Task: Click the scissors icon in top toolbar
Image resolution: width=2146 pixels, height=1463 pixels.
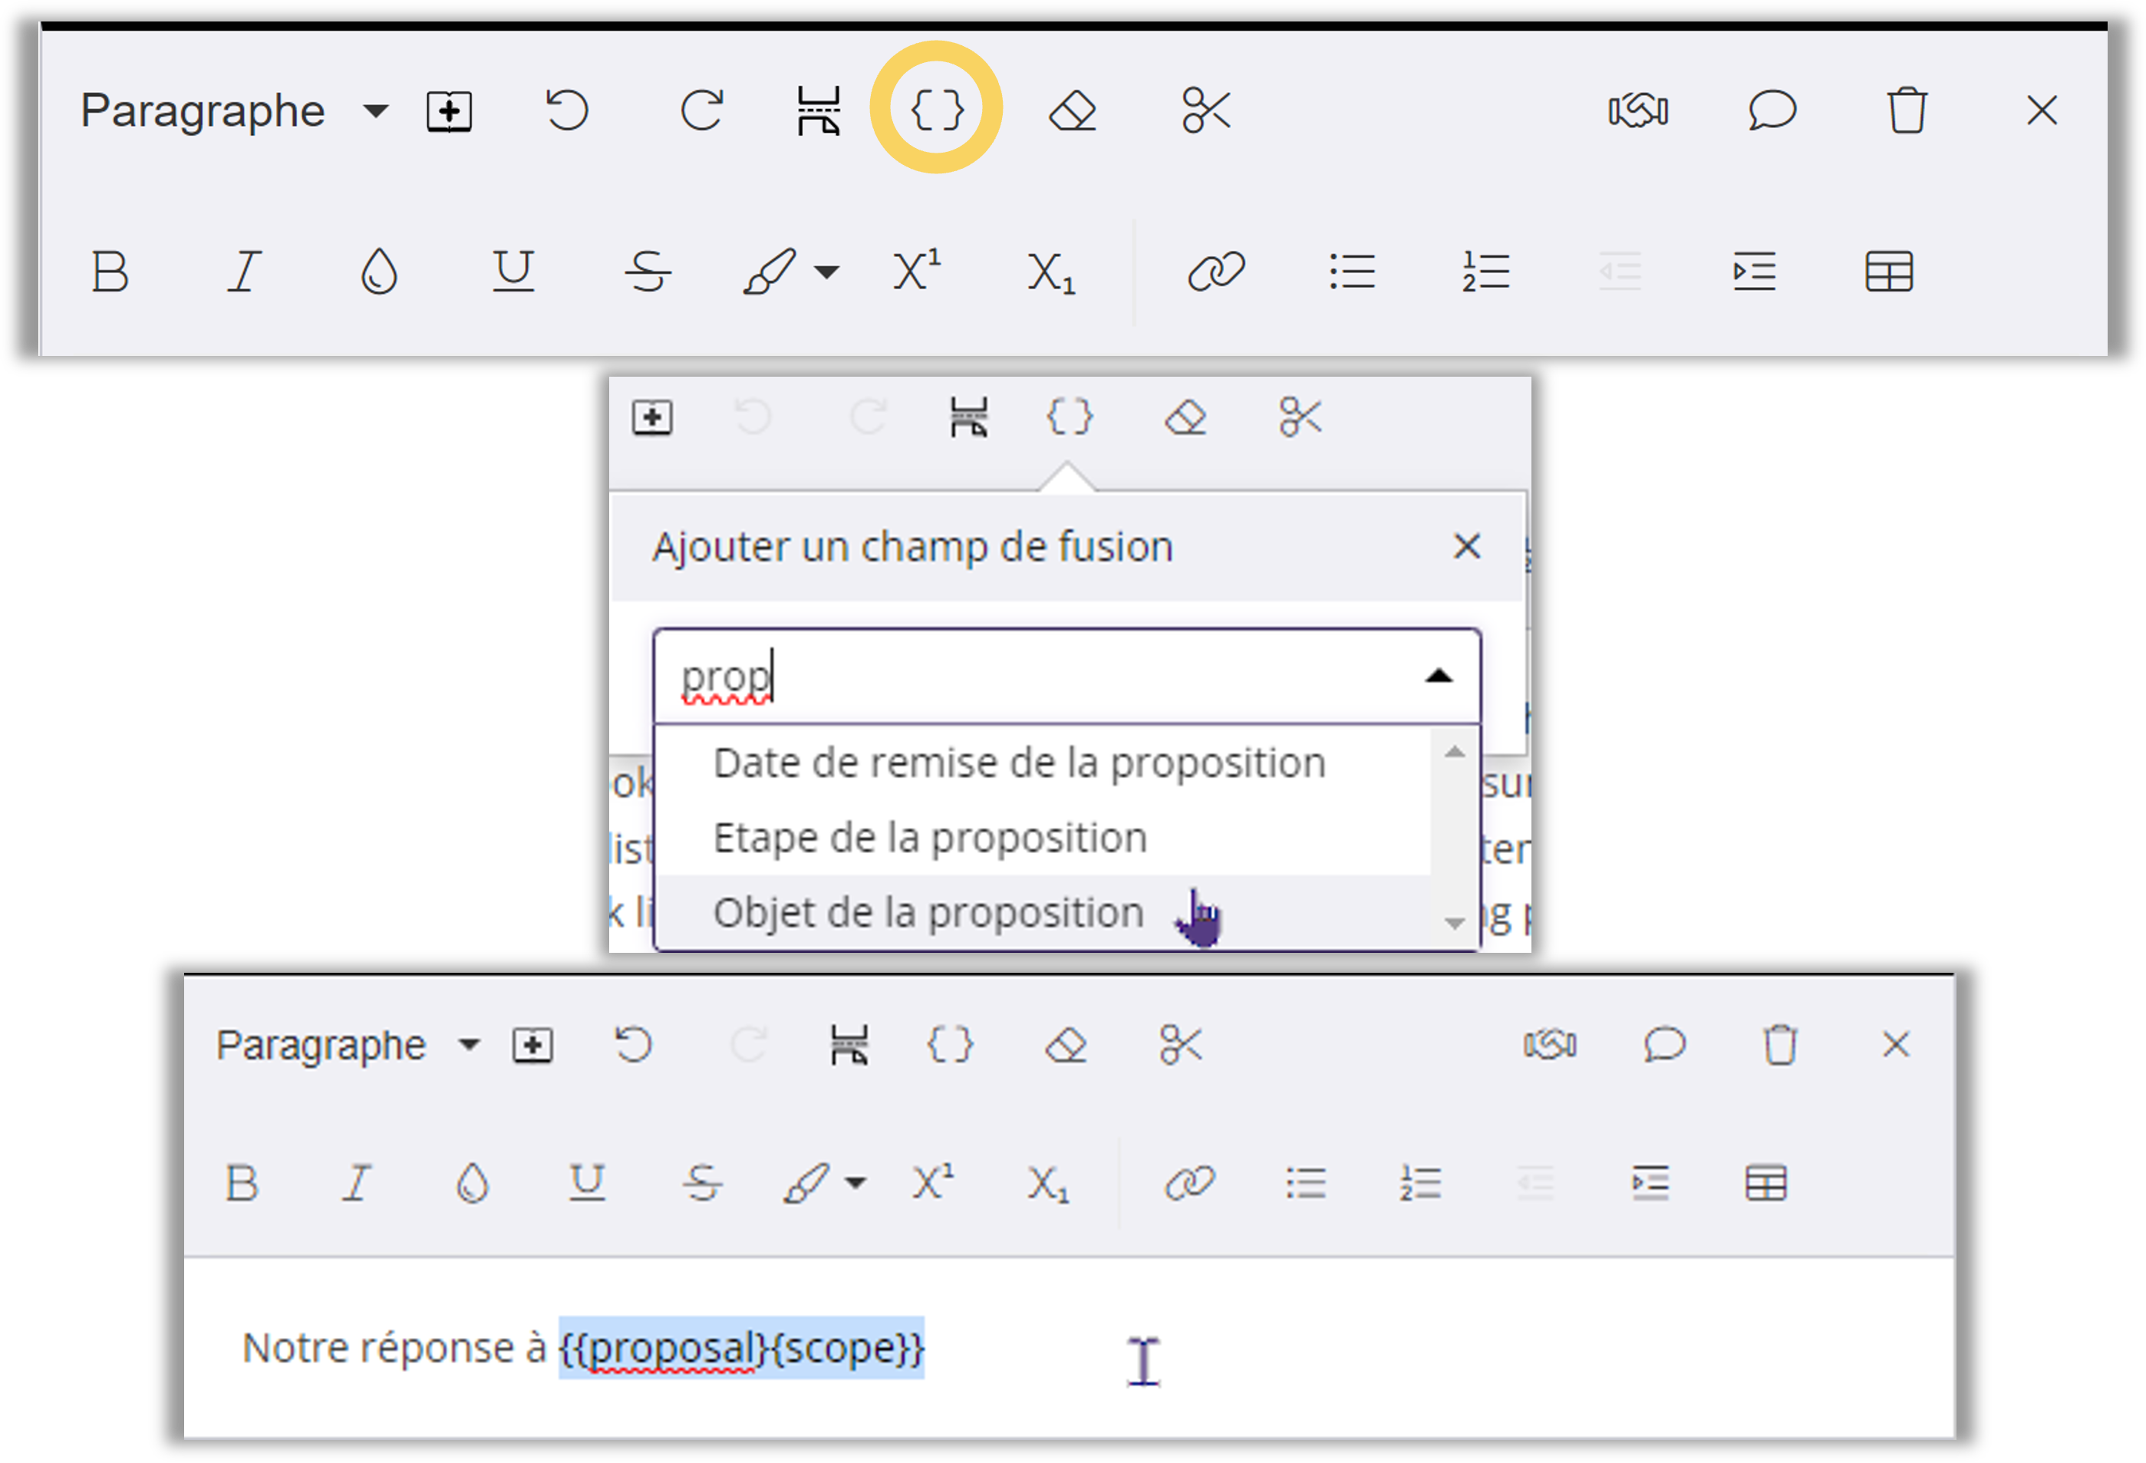Action: click(1205, 110)
